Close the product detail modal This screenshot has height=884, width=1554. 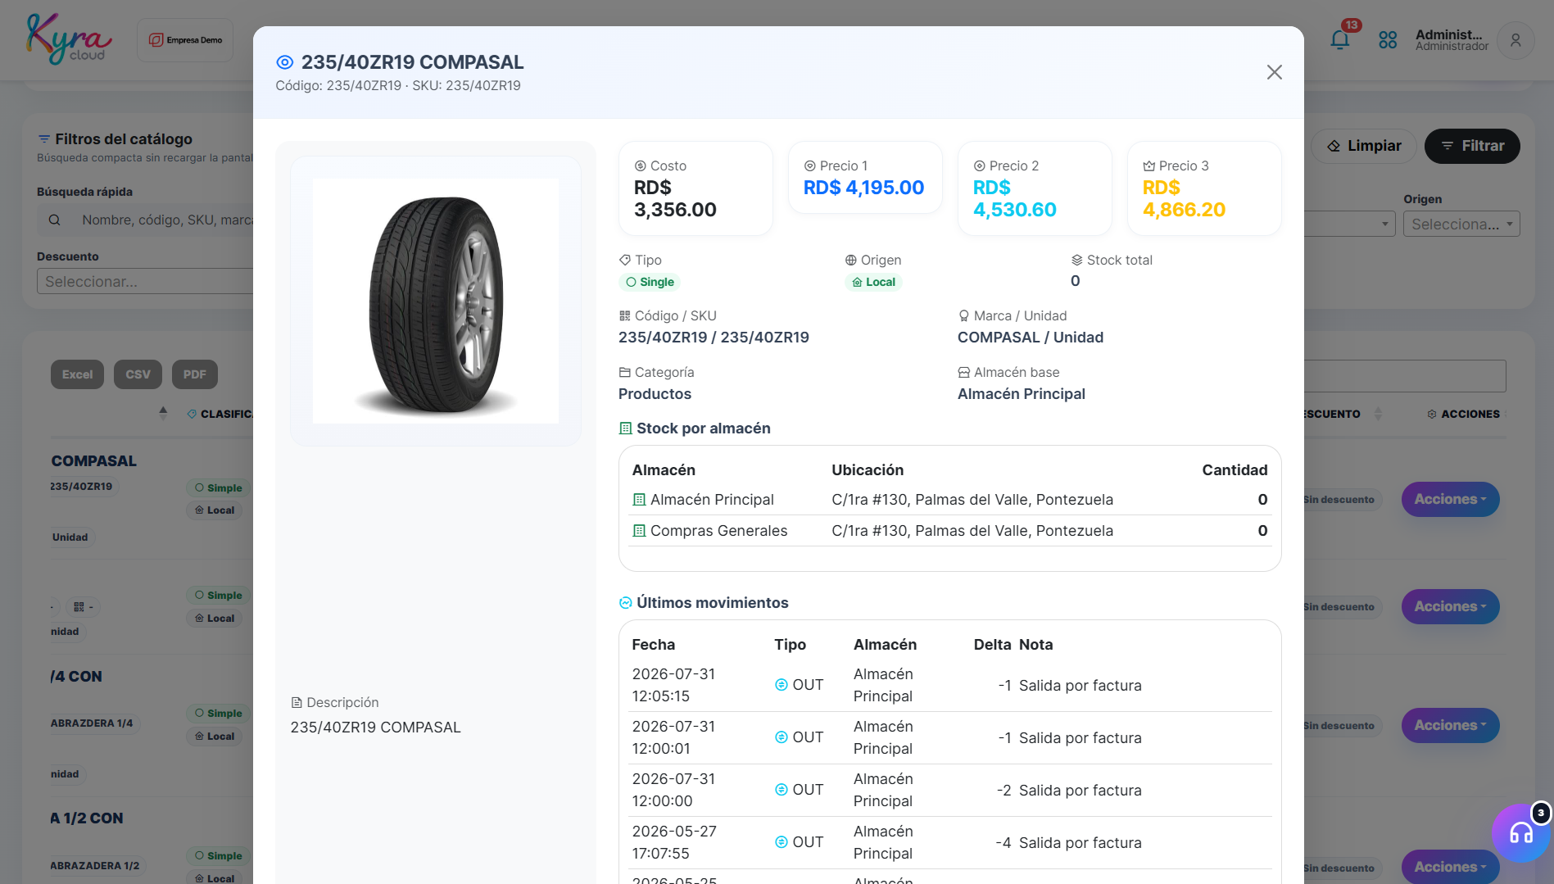1274,72
